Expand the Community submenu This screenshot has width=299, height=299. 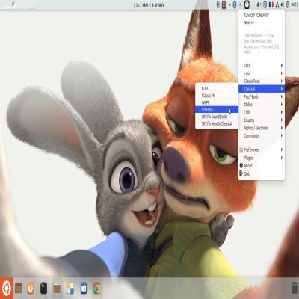pos(262,135)
